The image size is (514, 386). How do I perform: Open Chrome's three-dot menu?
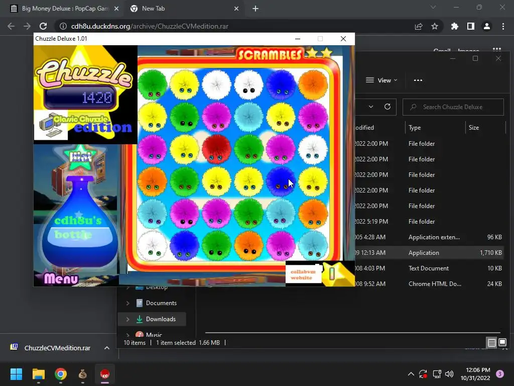[x=503, y=26]
